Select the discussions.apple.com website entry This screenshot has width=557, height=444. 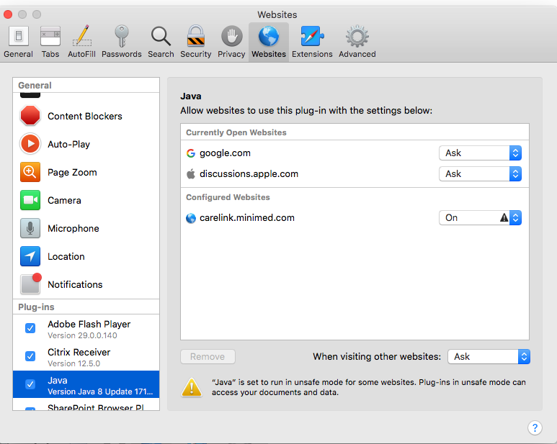(249, 173)
